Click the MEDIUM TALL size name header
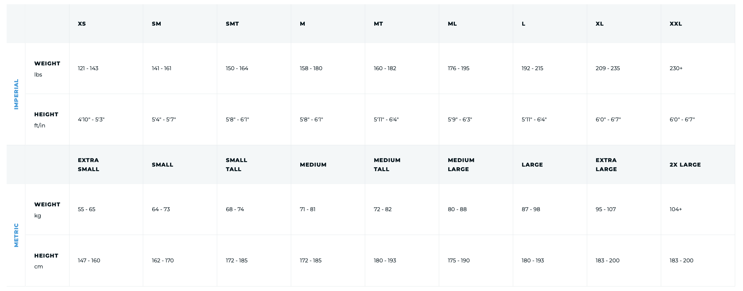Viewport: 743px width, 291px height. coord(387,165)
